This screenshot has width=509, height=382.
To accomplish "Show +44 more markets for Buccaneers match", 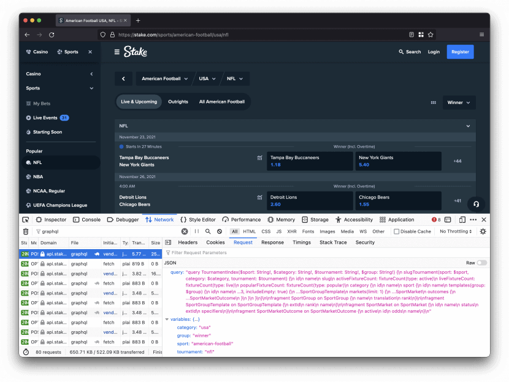I will [x=457, y=162].
